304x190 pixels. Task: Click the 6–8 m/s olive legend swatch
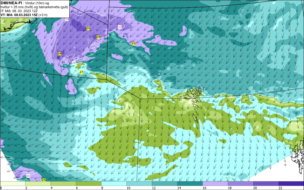[x=88, y=184]
